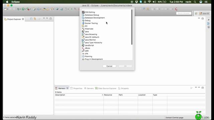The height and width of the screenshot is (120, 214).
Task: Click the Quick Access search field
Action: point(184,13)
